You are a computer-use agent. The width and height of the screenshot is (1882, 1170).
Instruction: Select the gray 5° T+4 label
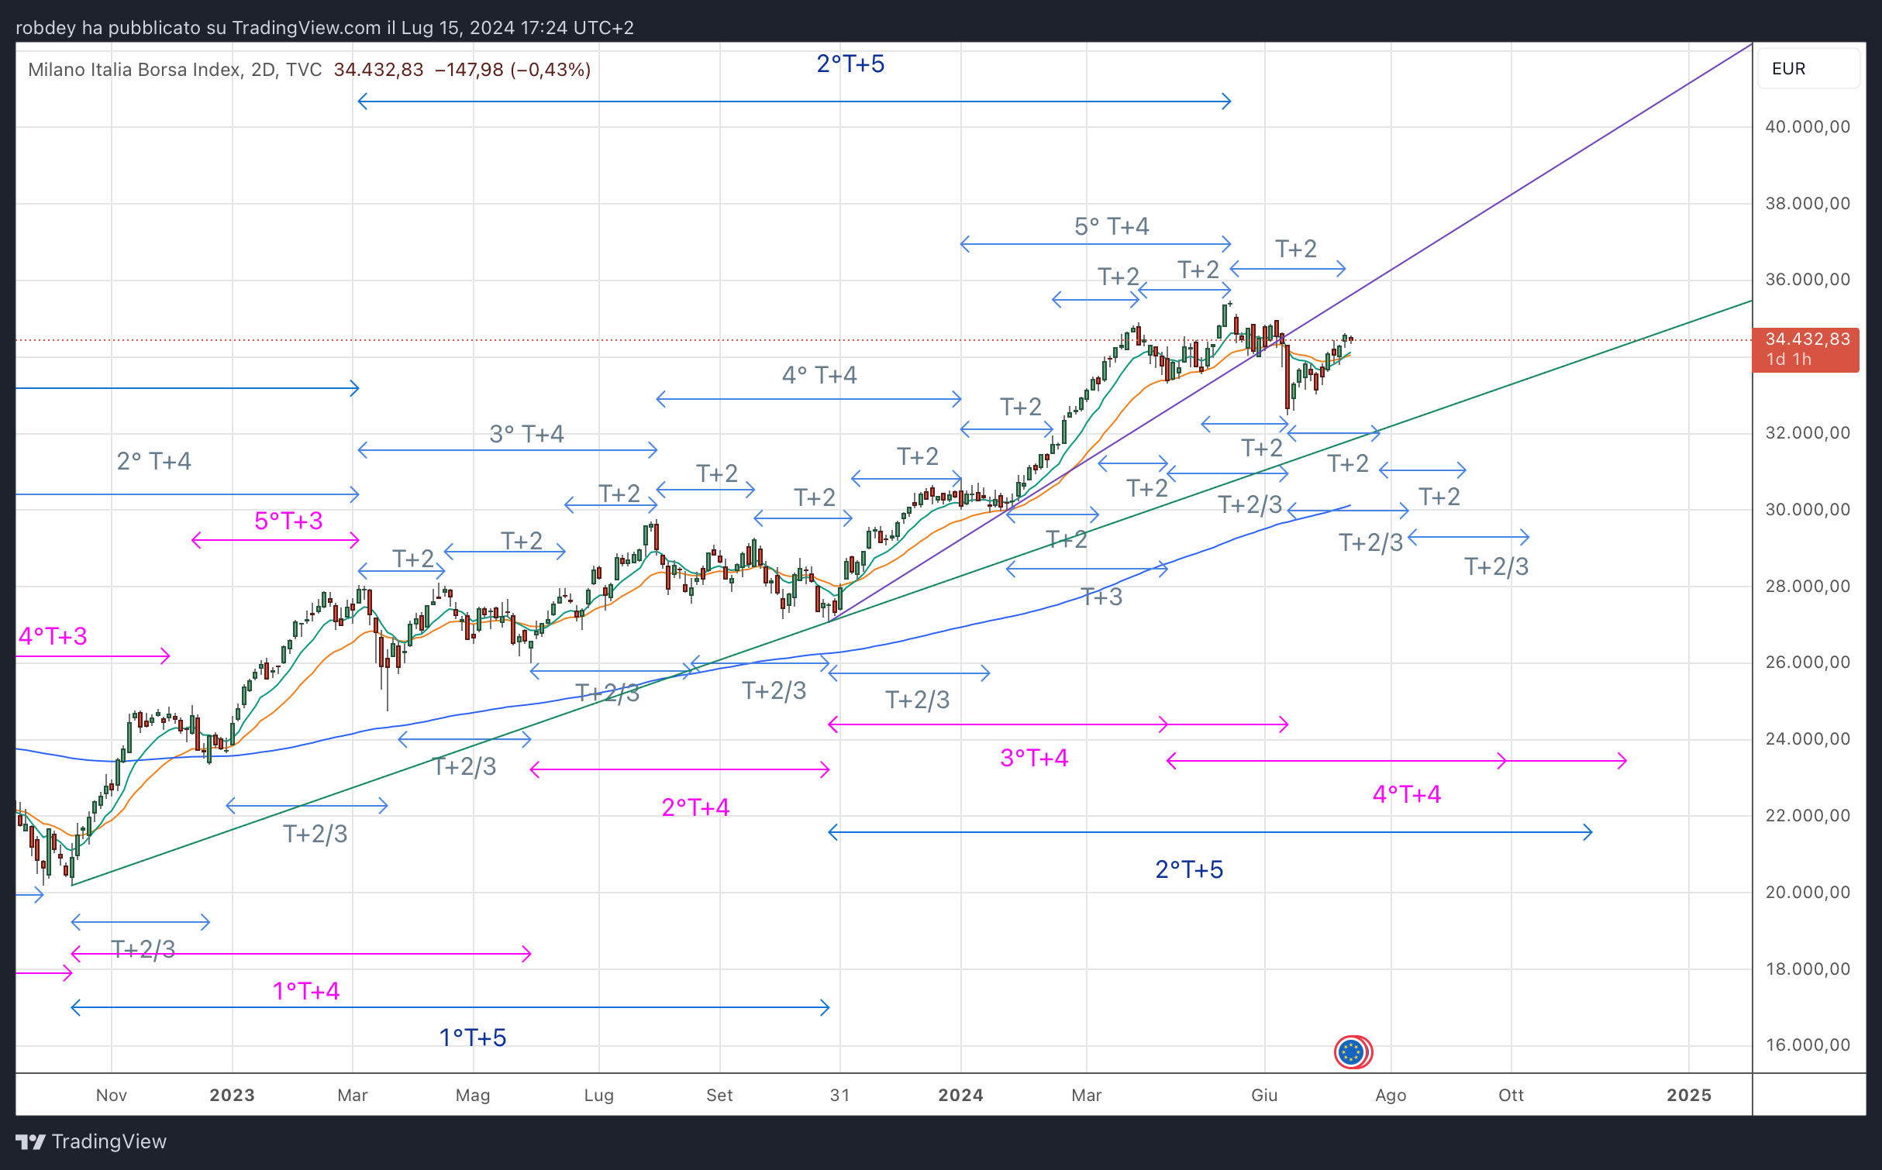point(1112,226)
